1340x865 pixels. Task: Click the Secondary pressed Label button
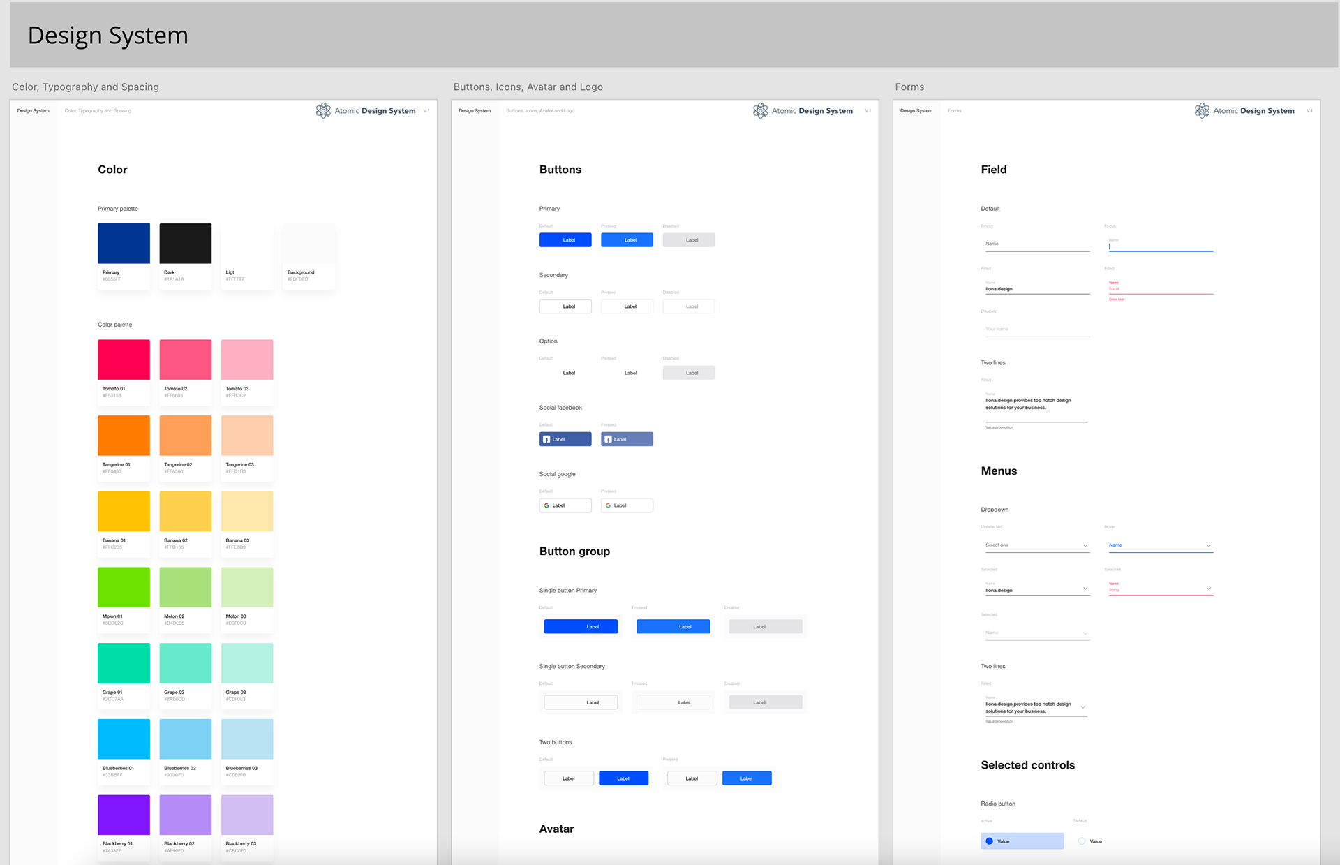tap(627, 306)
